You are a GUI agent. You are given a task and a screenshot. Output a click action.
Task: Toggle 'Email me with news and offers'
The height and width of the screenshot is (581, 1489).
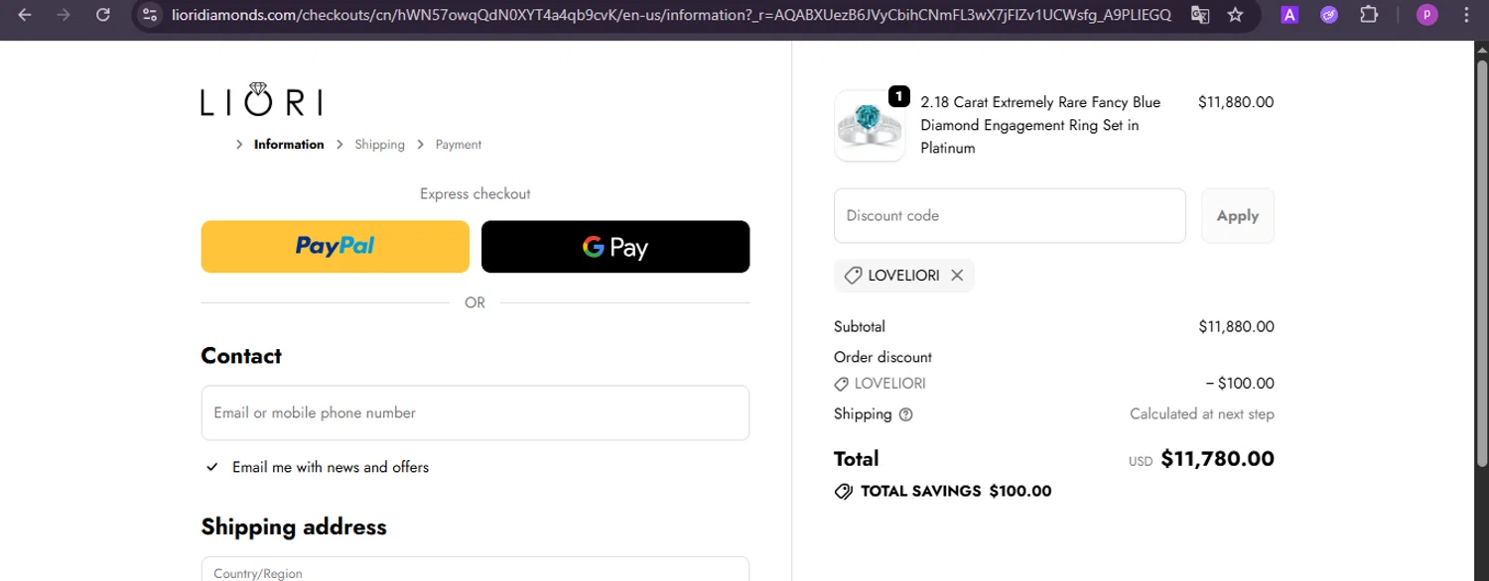pyautogui.click(x=211, y=467)
